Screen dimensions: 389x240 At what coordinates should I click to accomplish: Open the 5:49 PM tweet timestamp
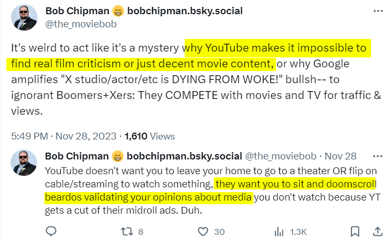point(29,136)
